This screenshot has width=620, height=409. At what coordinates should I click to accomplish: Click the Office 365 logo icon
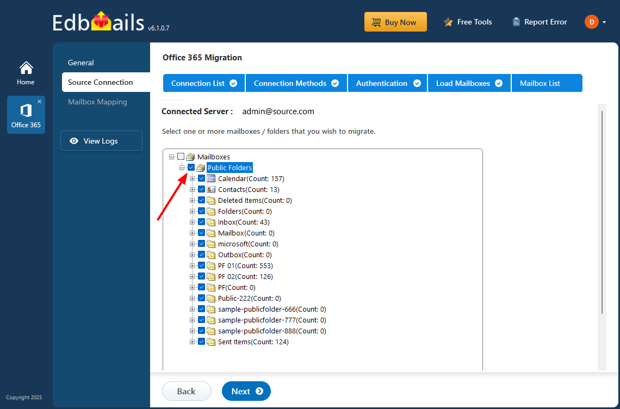click(x=26, y=110)
